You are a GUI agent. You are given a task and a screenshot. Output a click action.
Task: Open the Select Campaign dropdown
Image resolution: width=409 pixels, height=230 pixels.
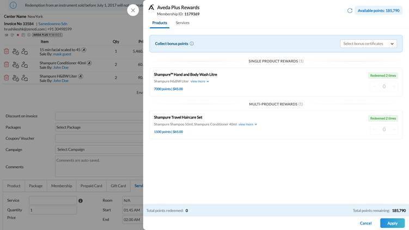99,150
